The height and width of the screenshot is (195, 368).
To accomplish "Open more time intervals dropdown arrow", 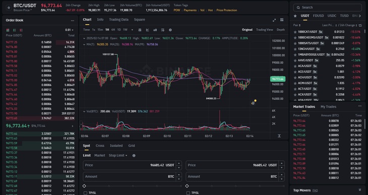I will 132,30.
